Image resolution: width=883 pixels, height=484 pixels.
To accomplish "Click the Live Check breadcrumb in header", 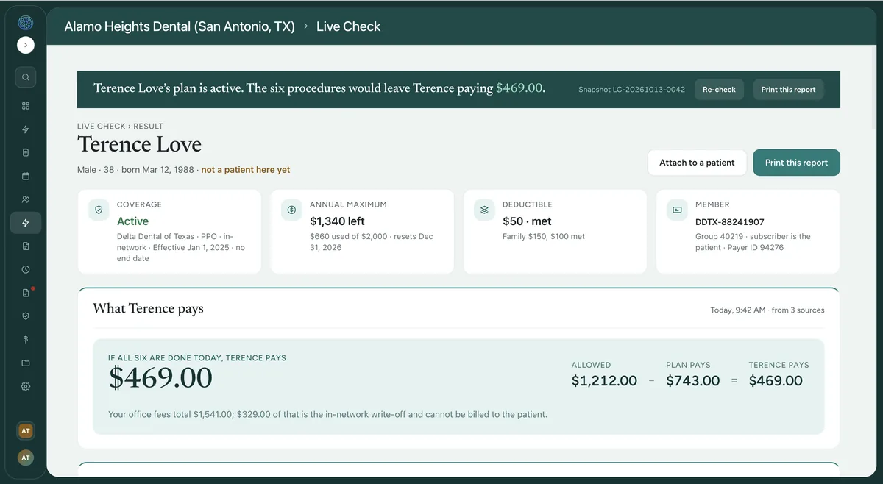I will 348,26.
